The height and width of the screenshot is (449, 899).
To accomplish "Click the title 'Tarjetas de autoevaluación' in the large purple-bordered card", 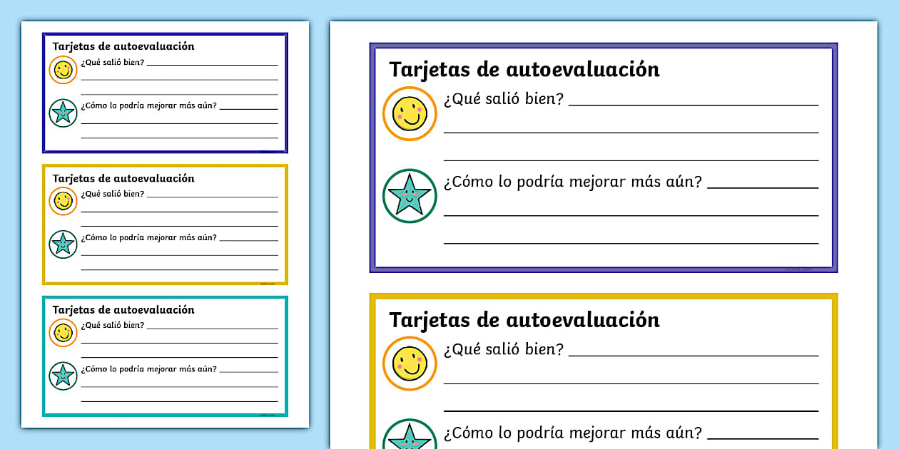I will click(x=524, y=70).
